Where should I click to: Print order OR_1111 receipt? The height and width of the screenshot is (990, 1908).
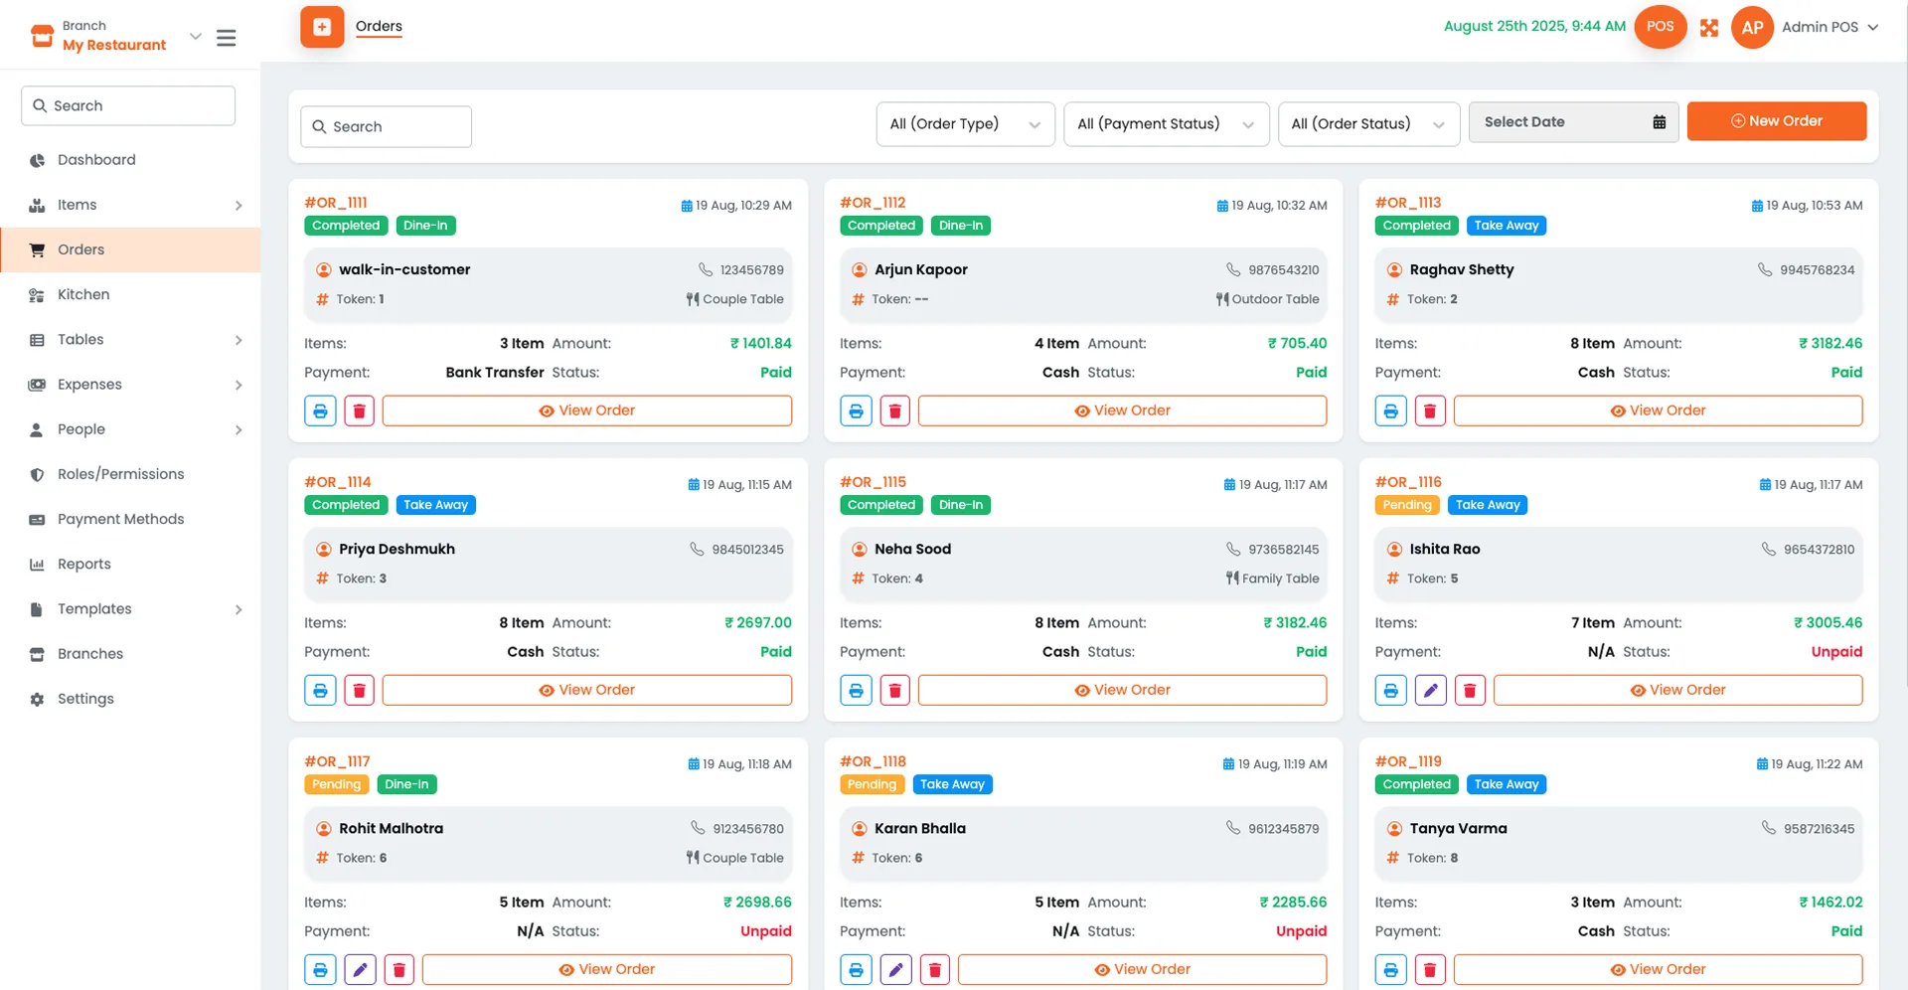coord(319,410)
